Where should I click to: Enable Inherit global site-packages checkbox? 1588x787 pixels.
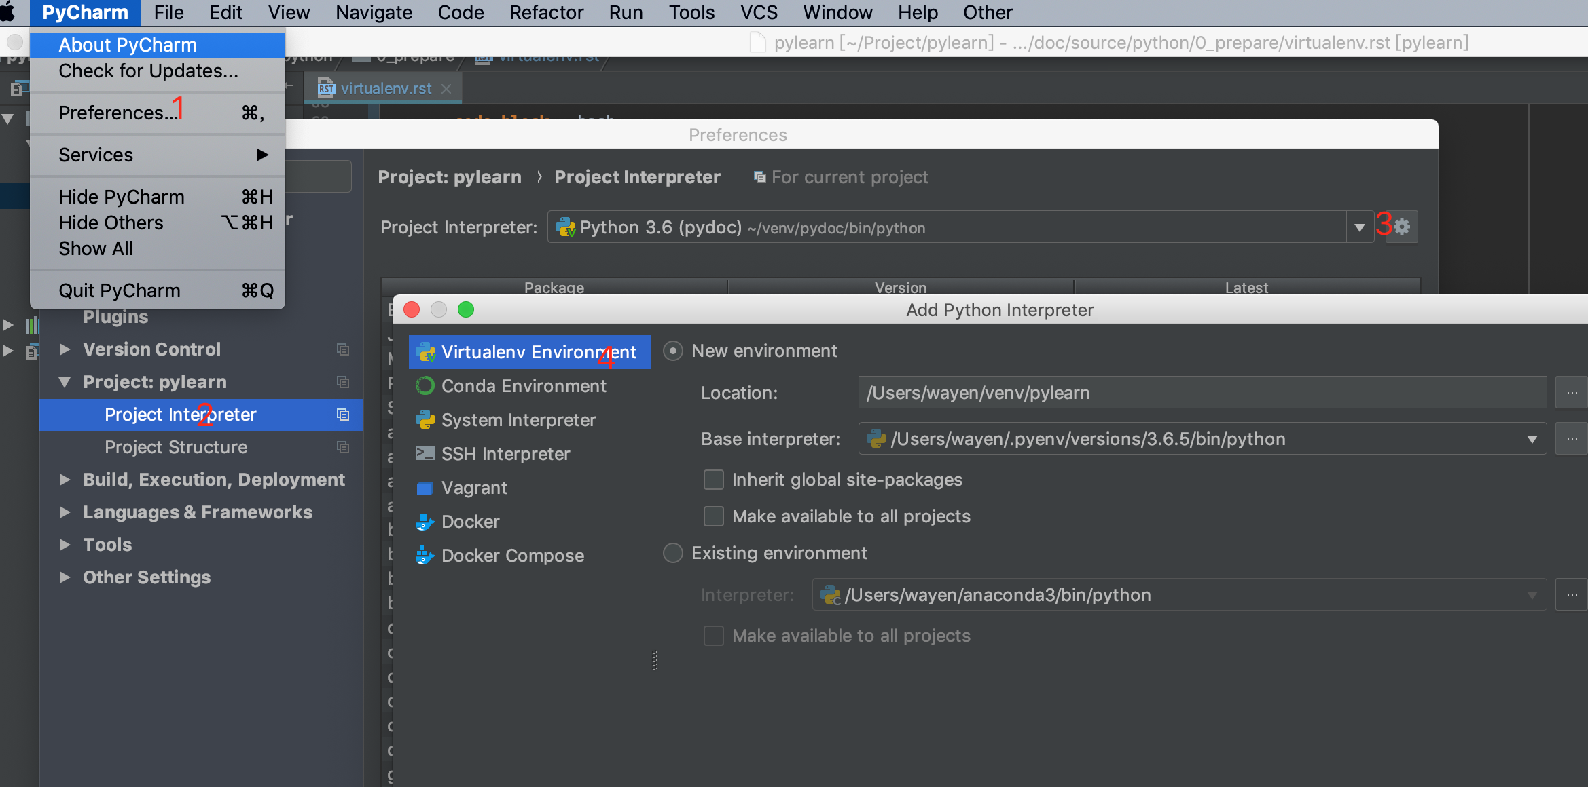pyautogui.click(x=714, y=480)
